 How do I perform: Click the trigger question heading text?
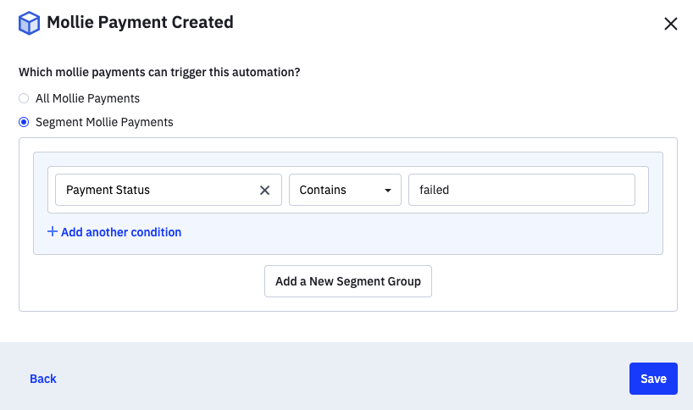pyautogui.click(x=159, y=72)
